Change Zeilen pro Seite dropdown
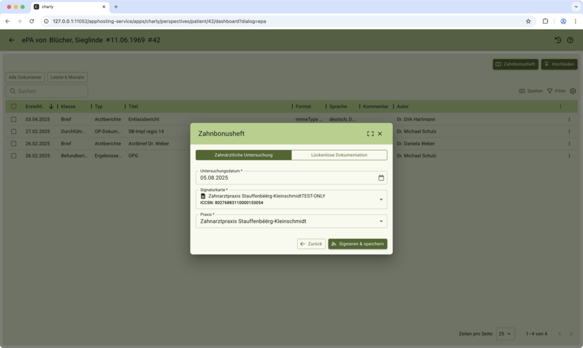 click(506, 334)
